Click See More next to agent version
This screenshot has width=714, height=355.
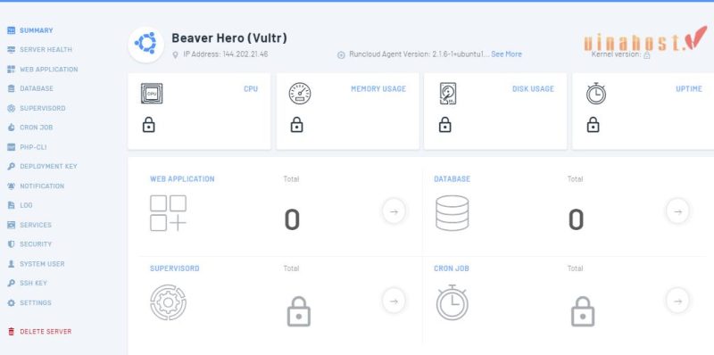tap(506, 54)
